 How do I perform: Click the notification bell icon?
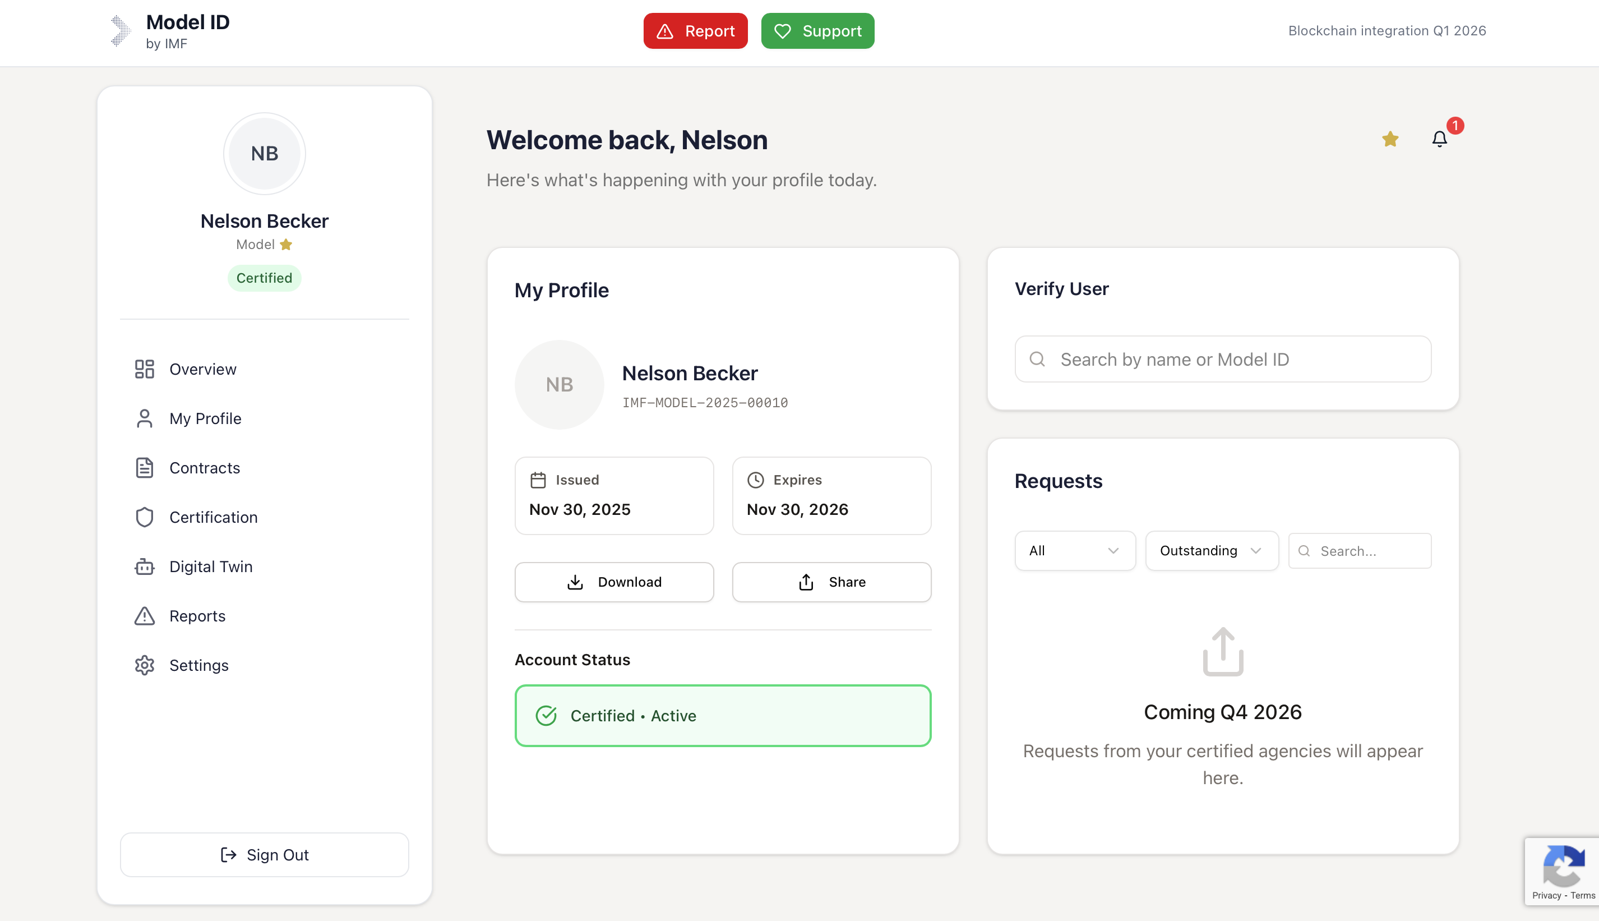coord(1439,139)
